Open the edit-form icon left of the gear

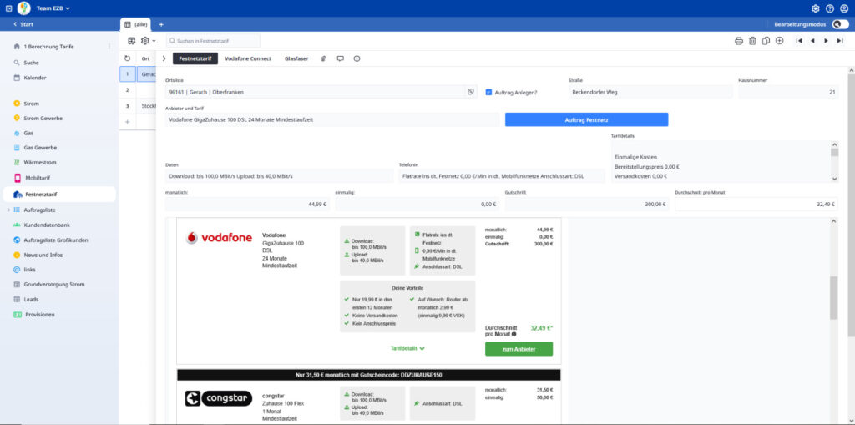[131, 41]
